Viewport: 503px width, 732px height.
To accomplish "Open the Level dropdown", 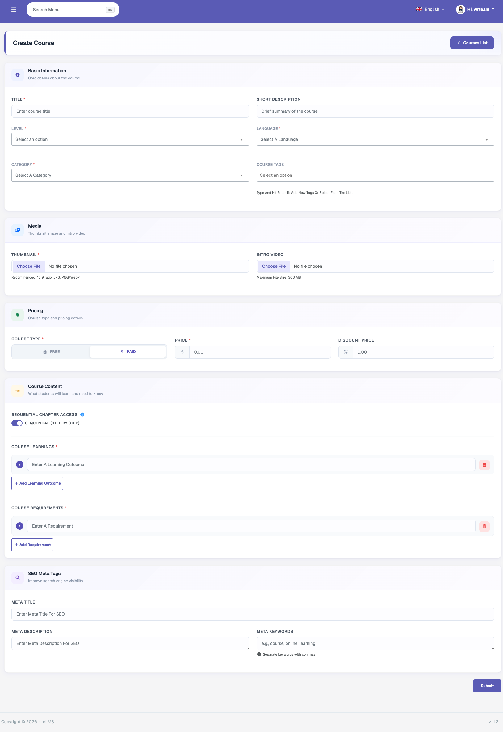I will (x=130, y=139).
